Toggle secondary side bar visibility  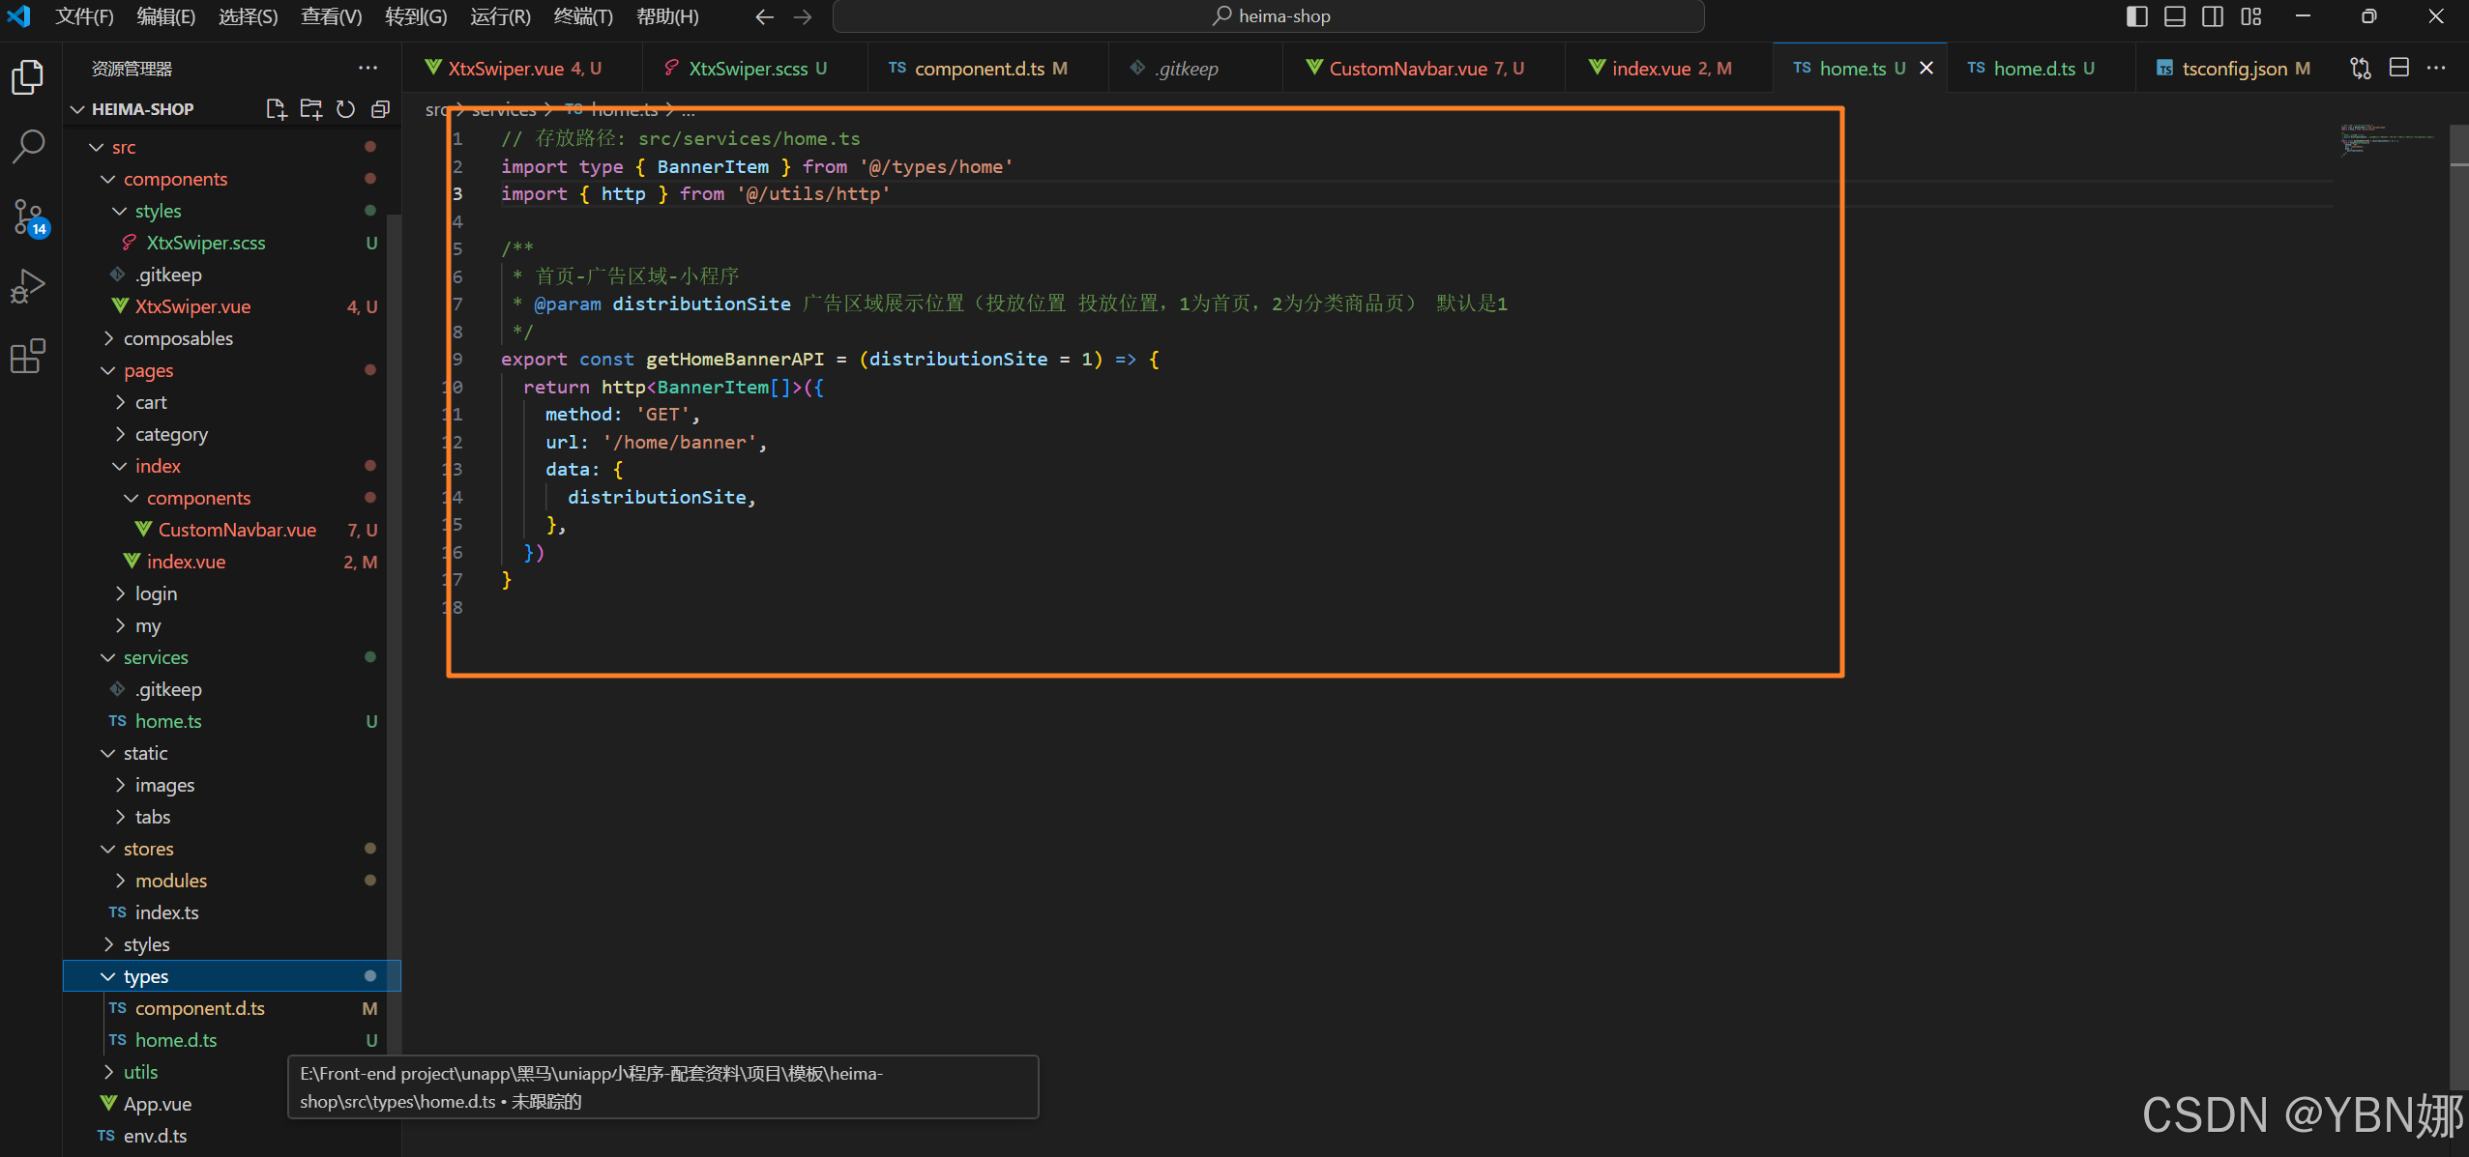click(2213, 16)
